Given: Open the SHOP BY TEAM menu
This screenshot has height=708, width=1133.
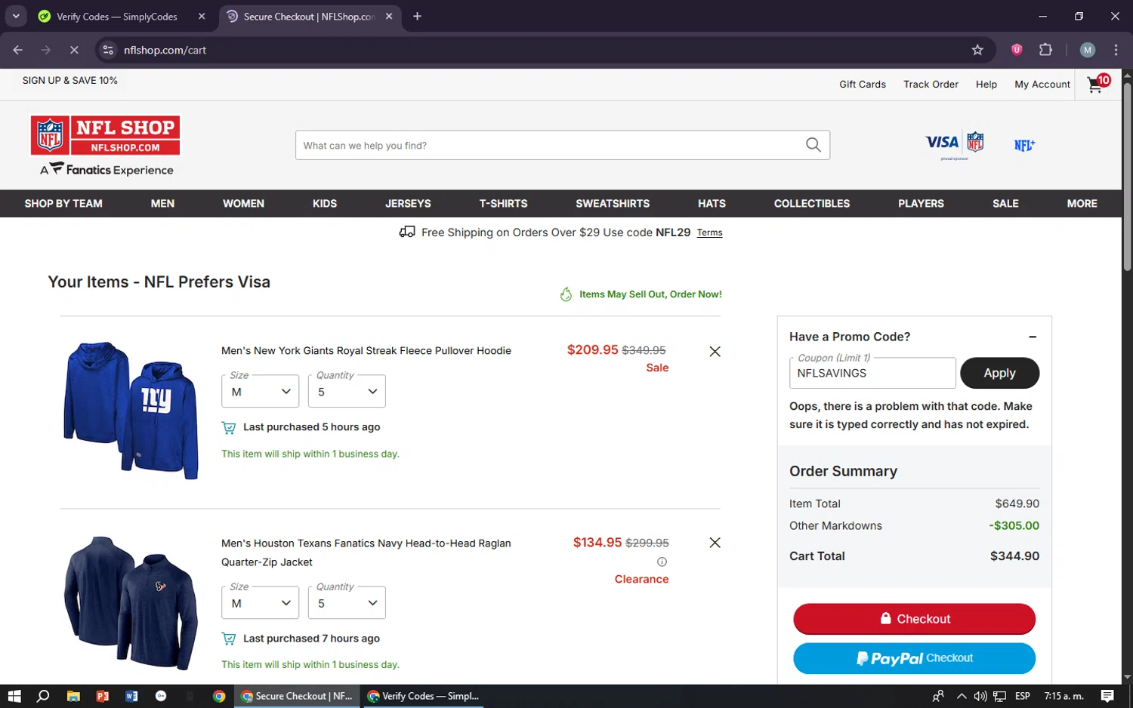Looking at the screenshot, I should [x=63, y=203].
